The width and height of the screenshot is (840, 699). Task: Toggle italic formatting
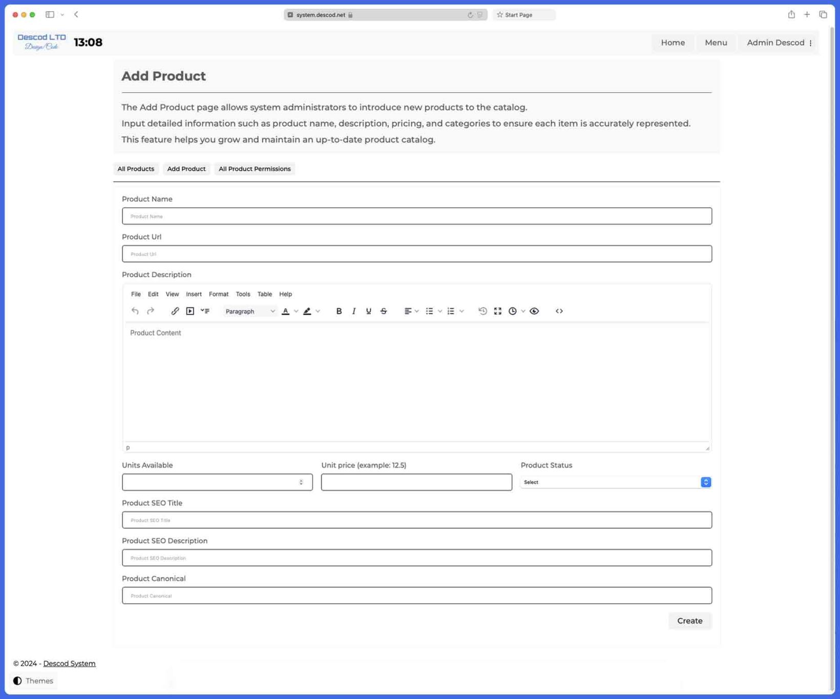click(x=353, y=311)
